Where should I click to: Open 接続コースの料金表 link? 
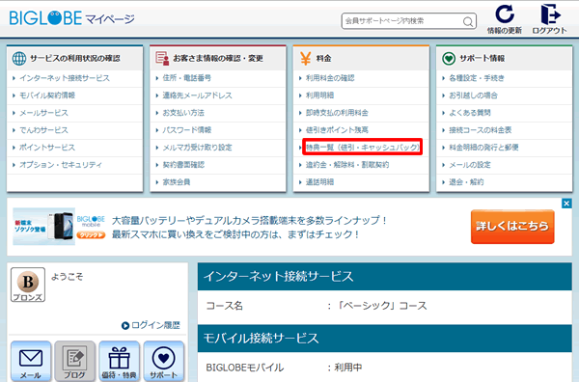[x=480, y=130]
